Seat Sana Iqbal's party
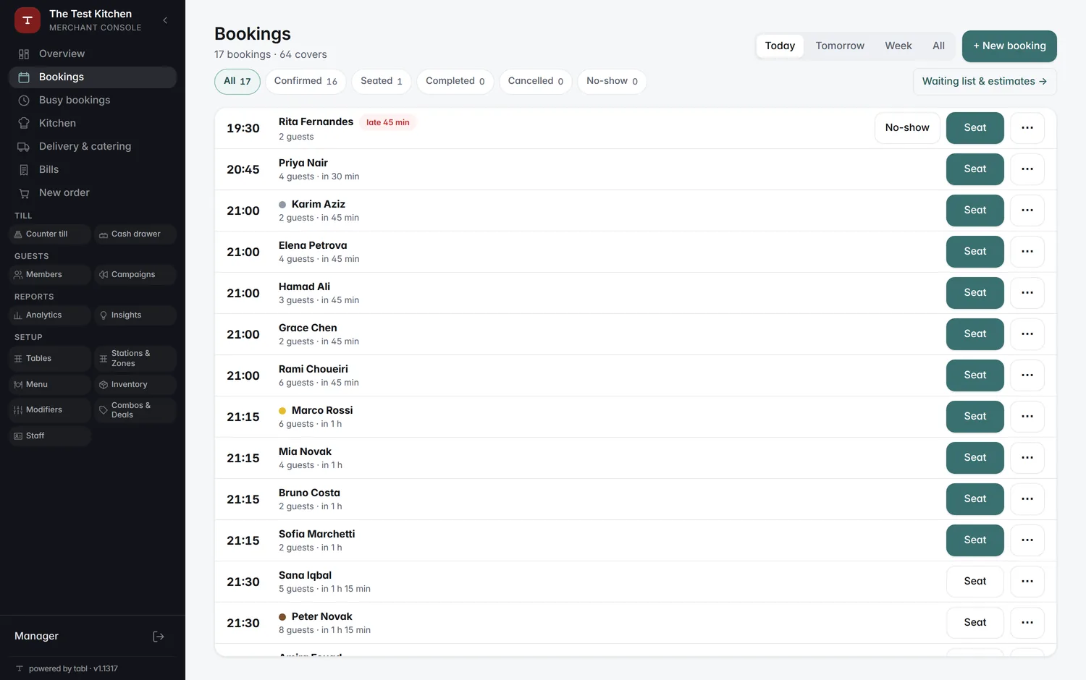The height and width of the screenshot is (680, 1086). tap(975, 582)
